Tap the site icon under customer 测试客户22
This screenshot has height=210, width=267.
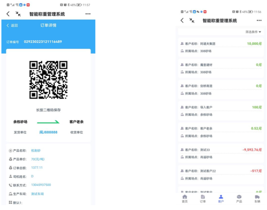[x=182, y=178]
